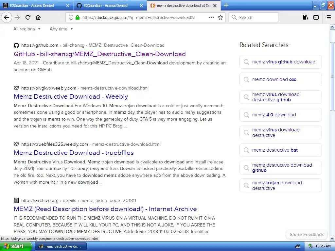The height and width of the screenshot is (251, 335).
Task: Search related 'memz virus download destructive github'
Action: click(x=280, y=97)
